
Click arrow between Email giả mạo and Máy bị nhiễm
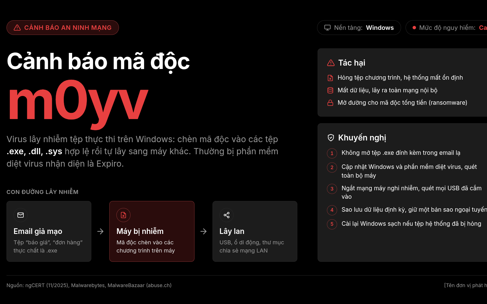(100, 231)
